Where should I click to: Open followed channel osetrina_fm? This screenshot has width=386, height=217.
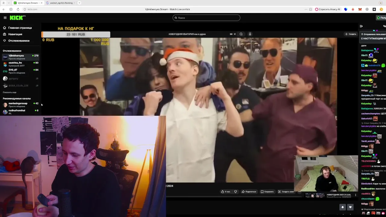(21, 64)
